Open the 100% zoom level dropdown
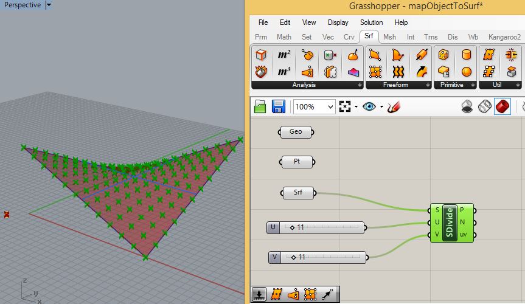Screen dimensions: 525x304 tap(330, 107)
